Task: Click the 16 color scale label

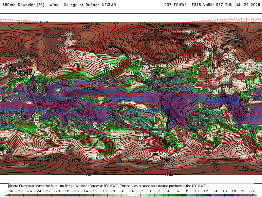Action: (x=225, y=191)
